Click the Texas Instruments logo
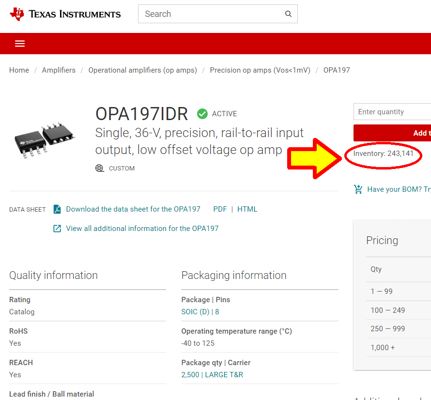The width and height of the screenshot is (431, 400). click(x=65, y=14)
